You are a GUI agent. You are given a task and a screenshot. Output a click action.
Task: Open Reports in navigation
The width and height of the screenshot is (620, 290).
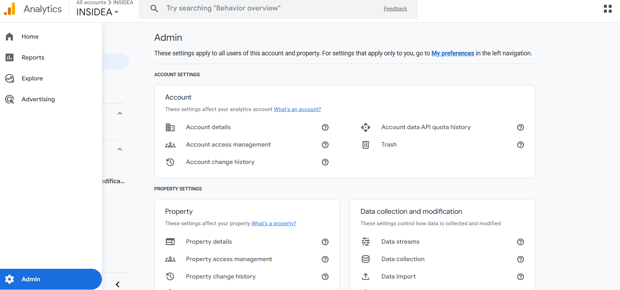click(51, 57)
